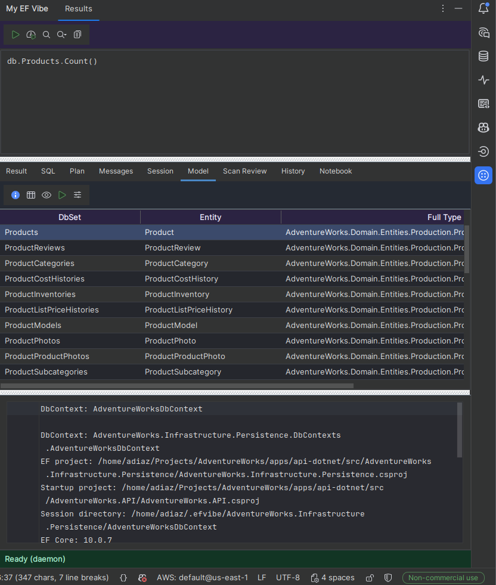The image size is (496, 585).
Task: Open the AI chat tool window icon
Action: point(483,32)
